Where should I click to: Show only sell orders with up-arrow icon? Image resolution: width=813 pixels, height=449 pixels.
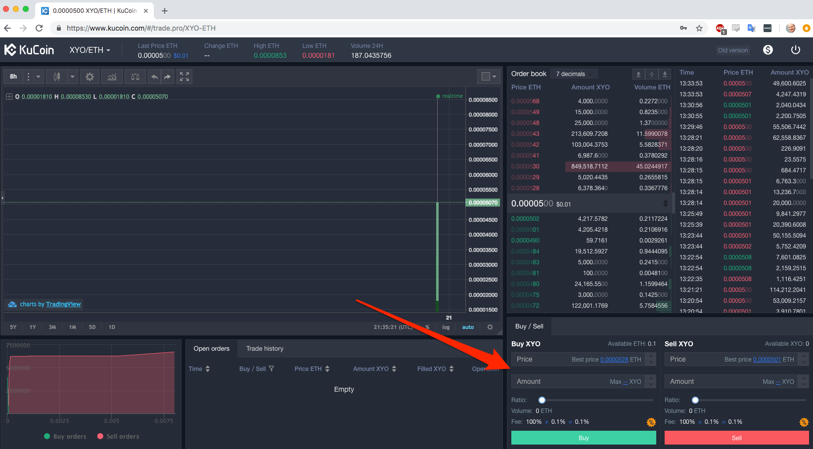[x=638, y=74]
